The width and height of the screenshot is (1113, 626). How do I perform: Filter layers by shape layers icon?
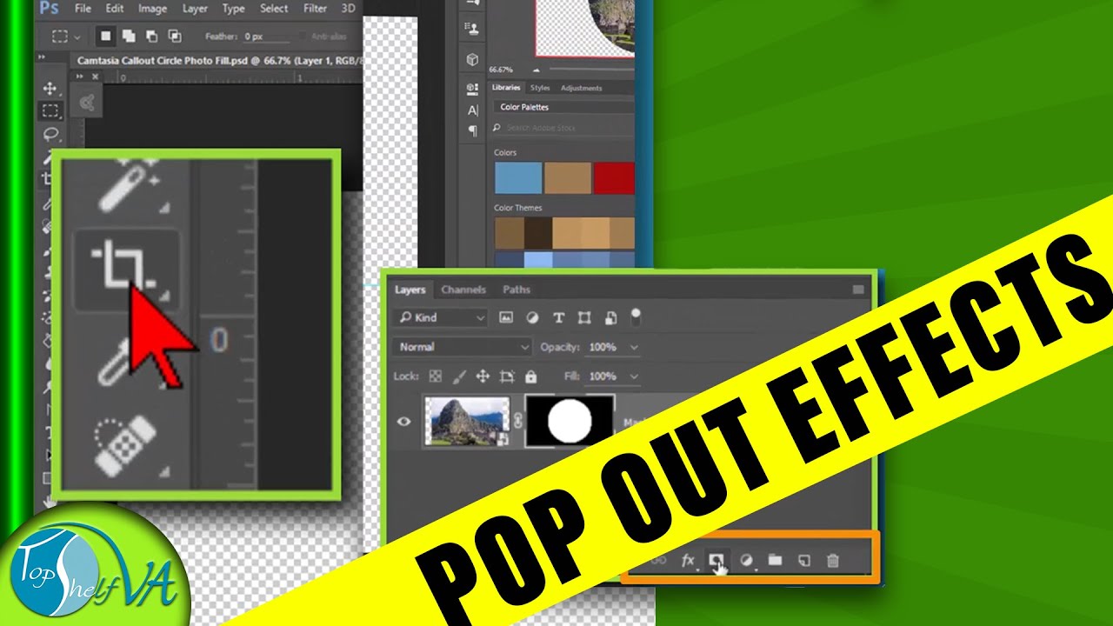[584, 317]
